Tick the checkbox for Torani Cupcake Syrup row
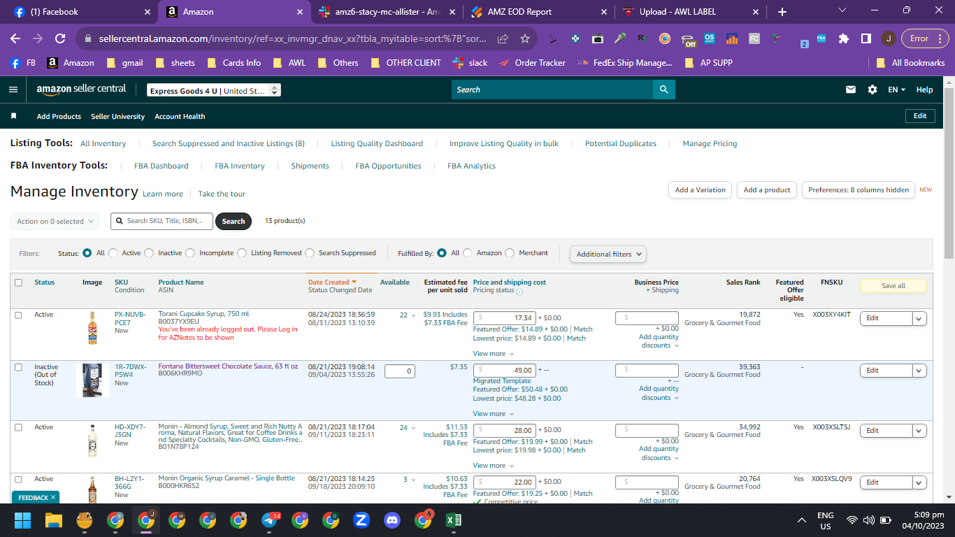 (18, 315)
